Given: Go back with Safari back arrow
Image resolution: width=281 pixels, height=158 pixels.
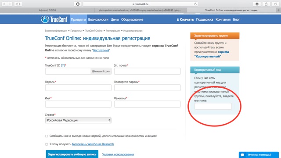Looking at the screenshot, I should click(x=4, y=4).
